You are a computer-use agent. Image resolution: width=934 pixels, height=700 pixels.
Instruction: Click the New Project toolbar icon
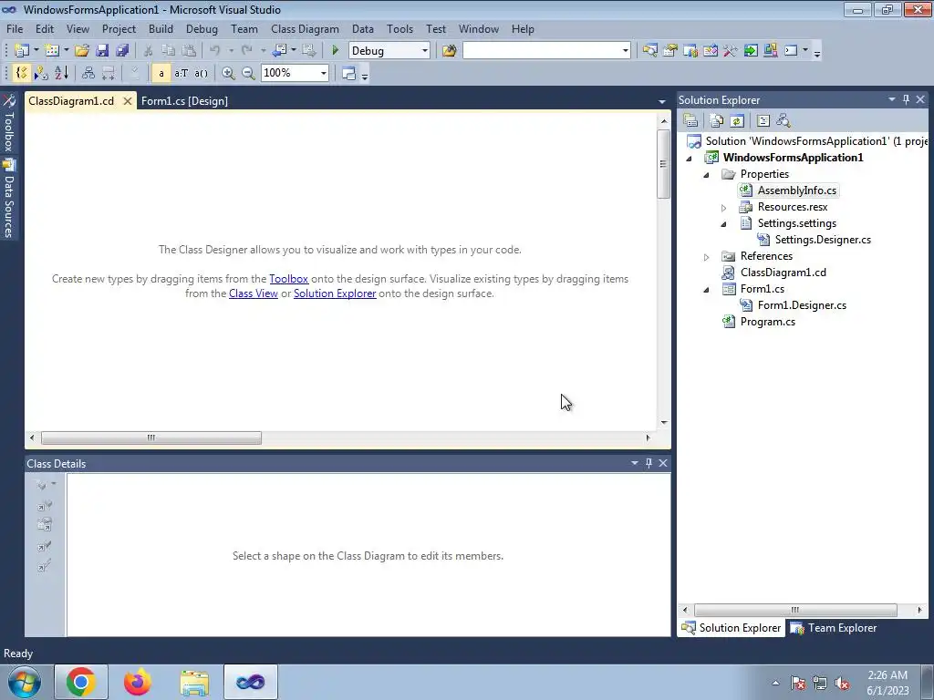(x=22, y=51)
